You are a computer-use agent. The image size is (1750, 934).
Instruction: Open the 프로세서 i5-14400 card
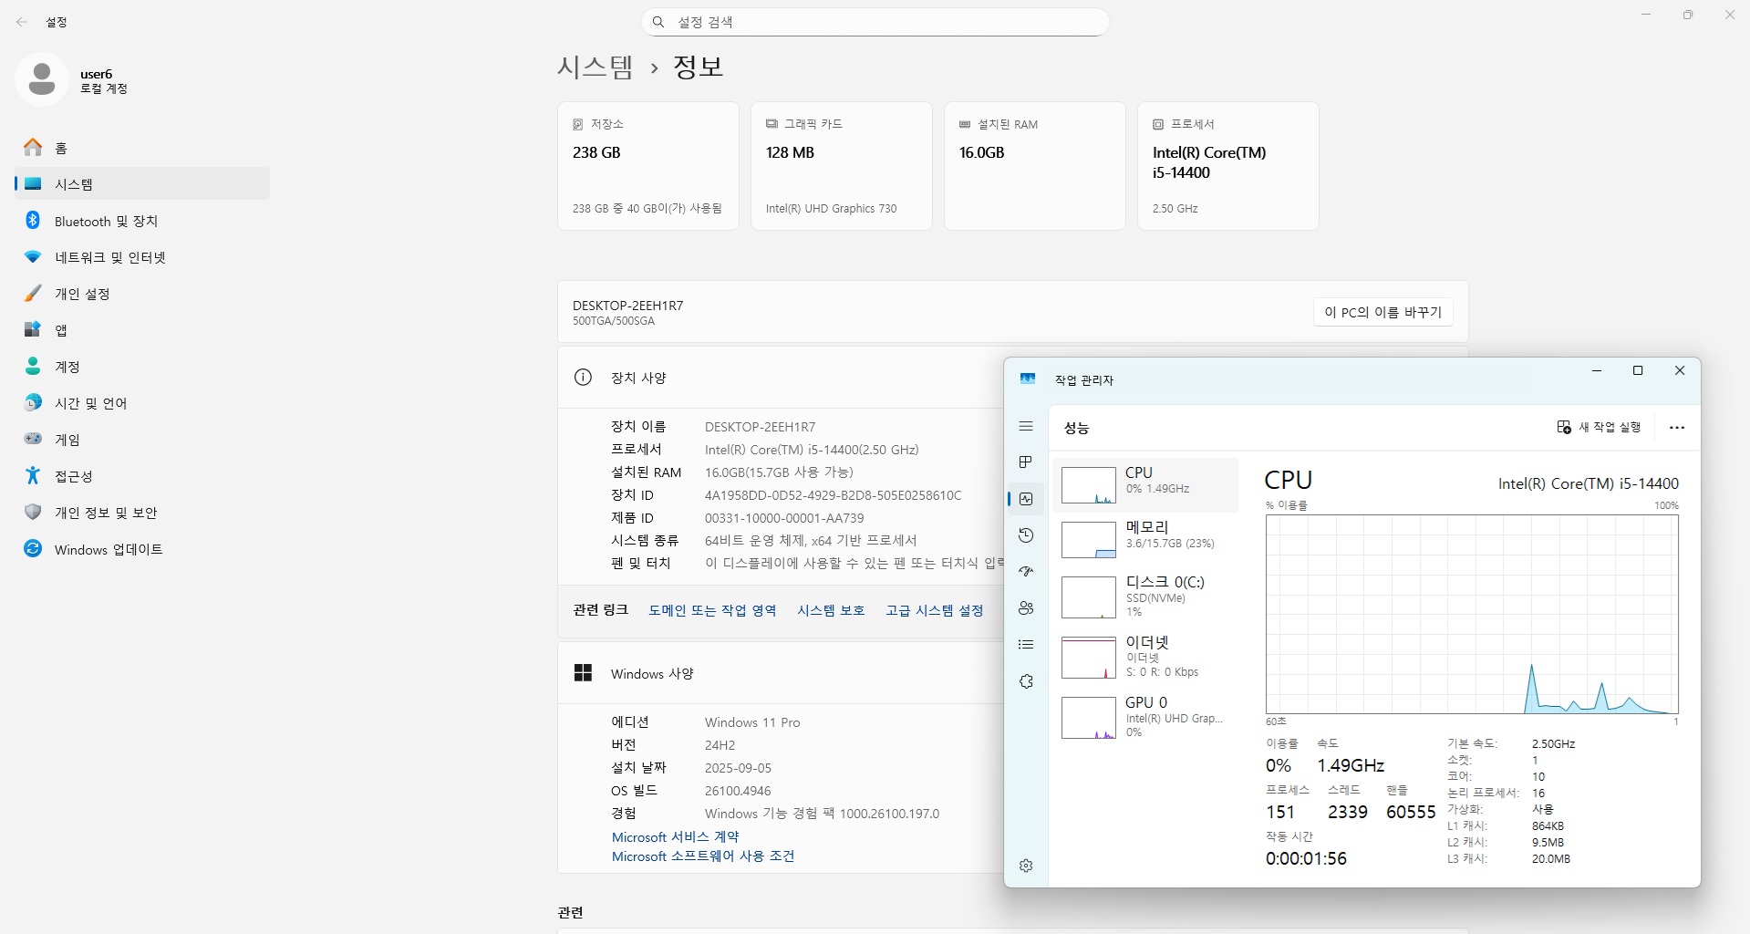click(1228, 166)
